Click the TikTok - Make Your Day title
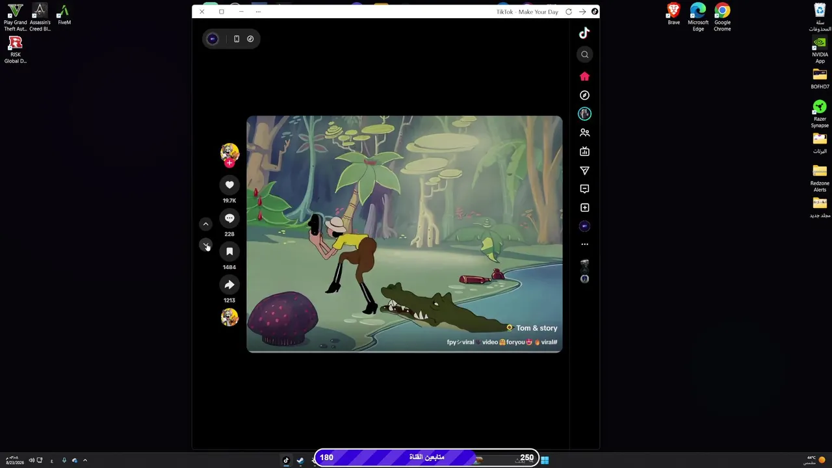The image size is (832, 468). (x=527, y=12)
